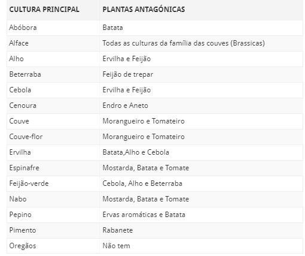Screen dimensions: 305x256
Task: Click the Nabo row label
Action: 18,199
